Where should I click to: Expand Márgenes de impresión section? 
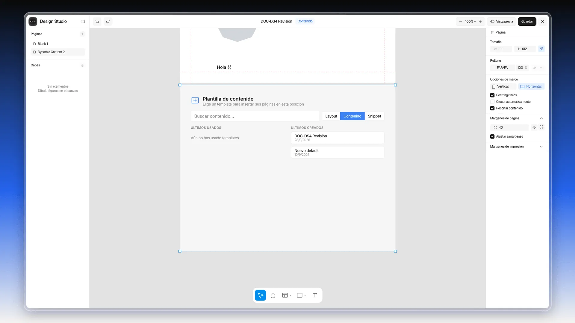click(541, 147)
